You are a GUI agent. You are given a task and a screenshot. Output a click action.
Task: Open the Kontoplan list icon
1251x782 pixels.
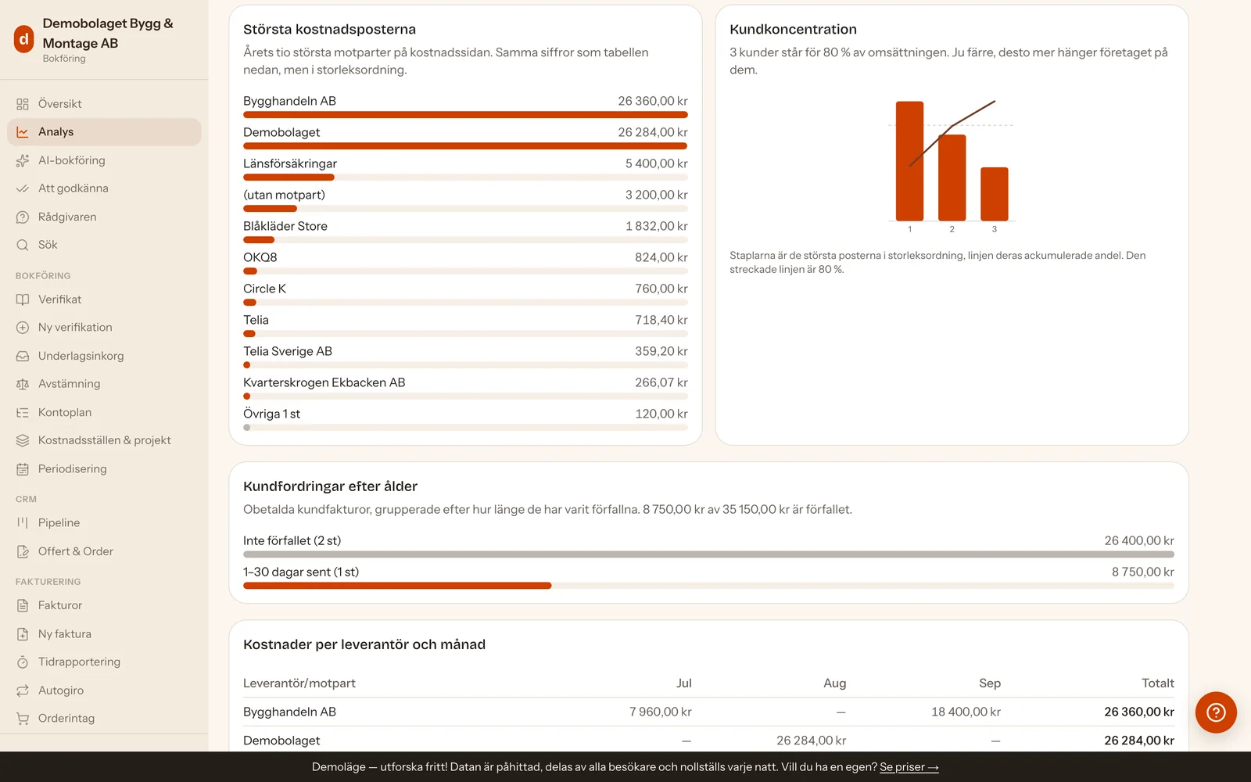coord(23,412)
